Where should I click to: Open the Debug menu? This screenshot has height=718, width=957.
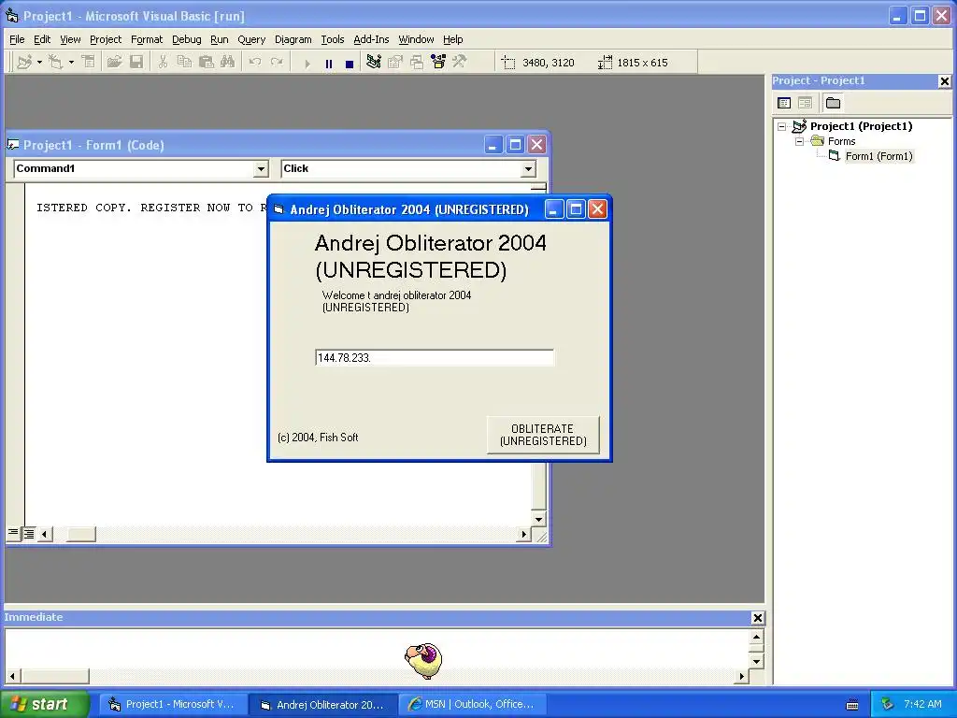(186, 39)
